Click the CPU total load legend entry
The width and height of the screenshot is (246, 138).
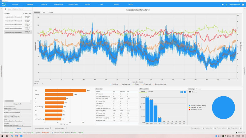tap(146, 84)
